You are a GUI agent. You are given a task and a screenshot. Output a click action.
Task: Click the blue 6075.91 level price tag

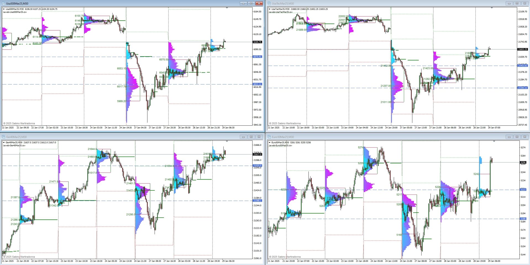tap(257, 57)
